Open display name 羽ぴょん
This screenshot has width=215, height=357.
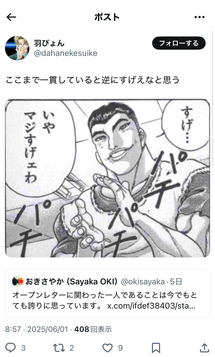(x=49, y=43)
